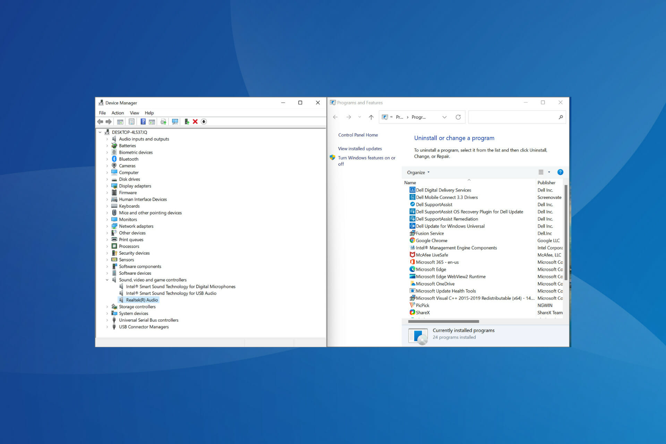
Task: Open the address bar history dropdown
Action: [444, 117]
